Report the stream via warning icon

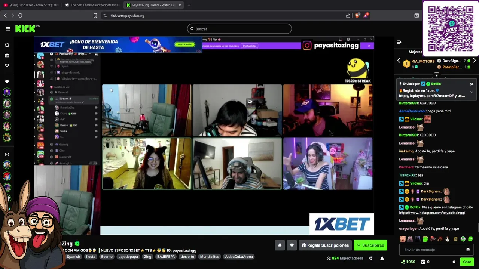[x=382, y=258]
